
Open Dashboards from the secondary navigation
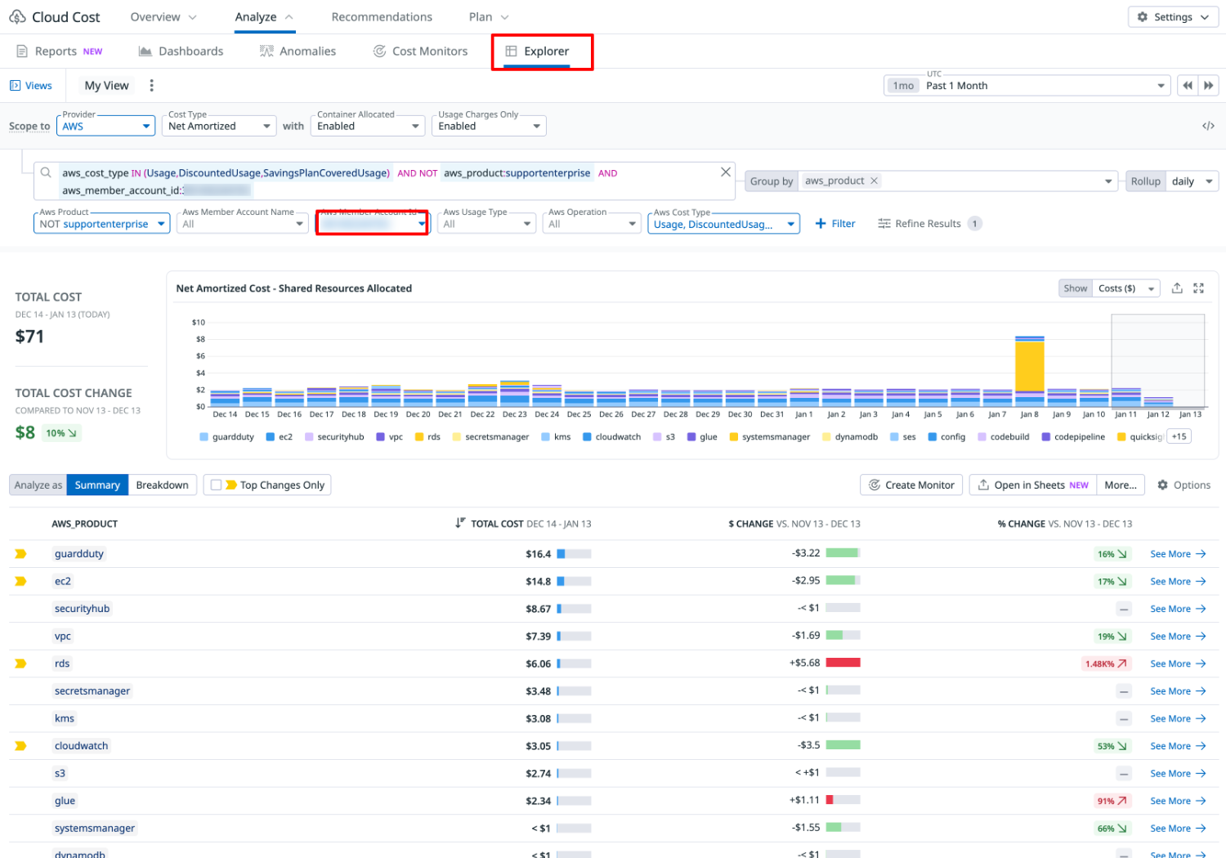coord(181,51)
